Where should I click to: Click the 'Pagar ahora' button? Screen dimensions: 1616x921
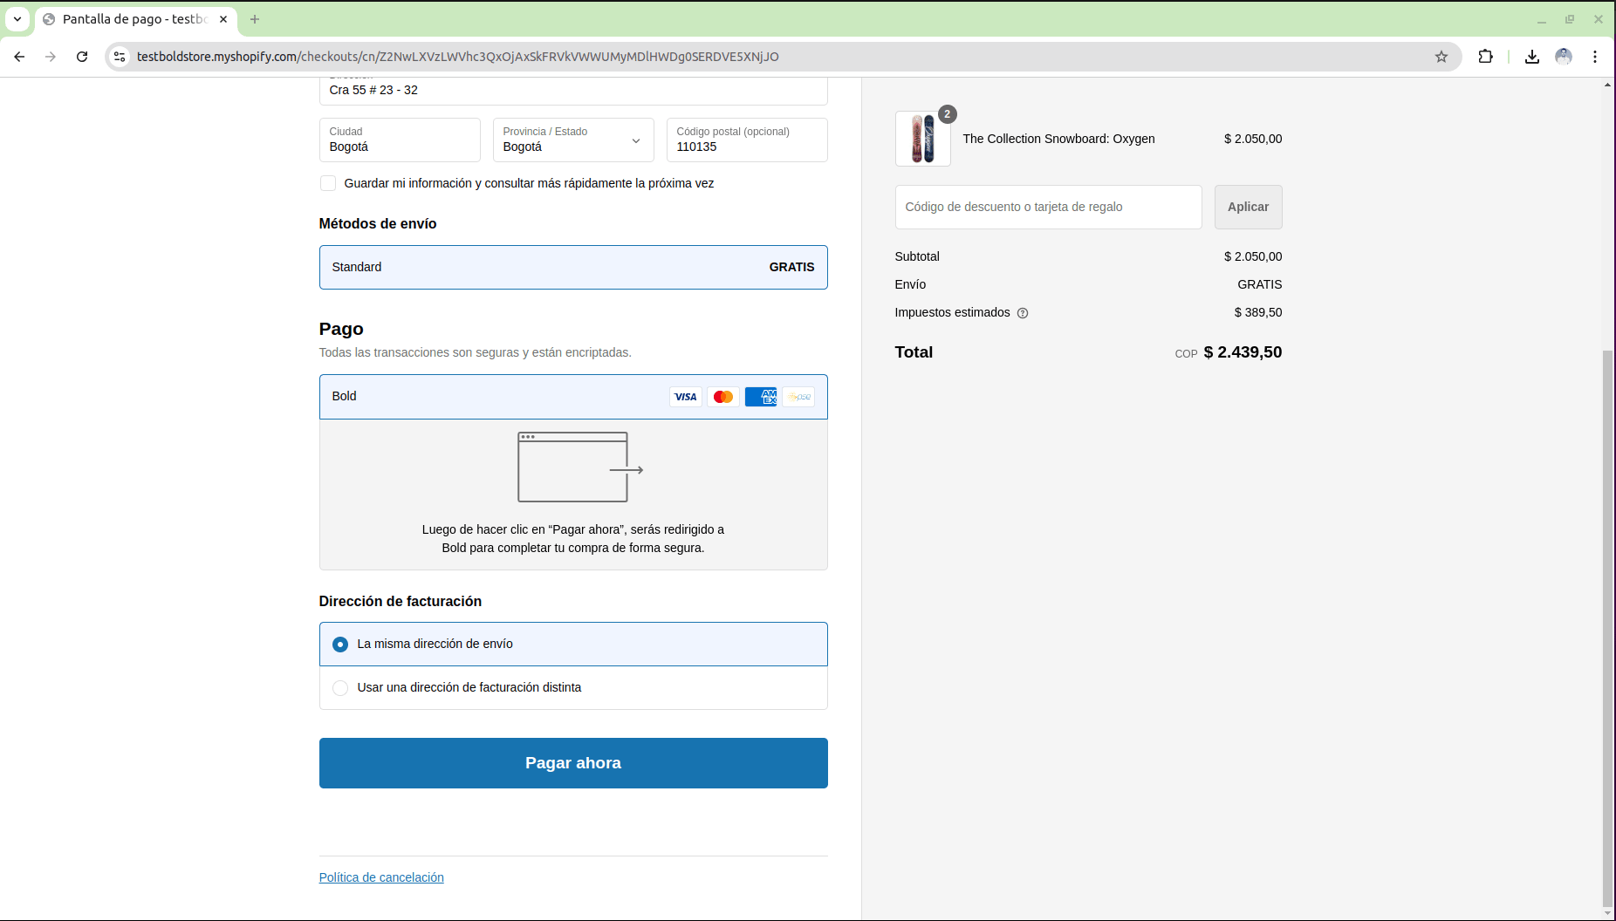tap(572, 763)
